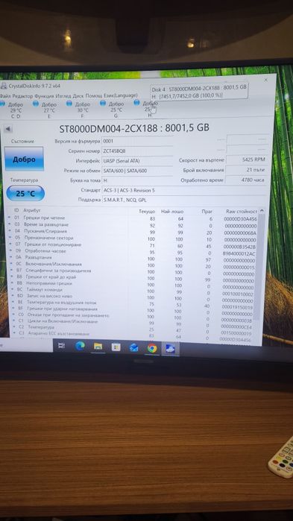Click the disk title ST8000DM004-2CX188 : 8001,5 GB
This screenshot has width=293, height=521.
(134, 128)
